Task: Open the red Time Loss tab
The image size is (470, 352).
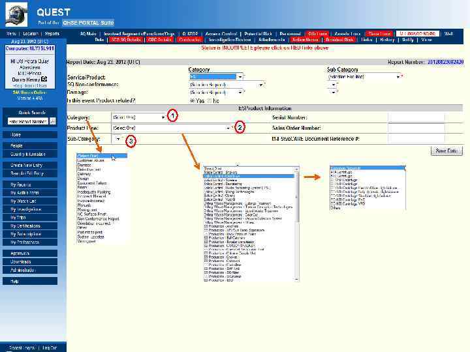Action: [x=379, y=33]
